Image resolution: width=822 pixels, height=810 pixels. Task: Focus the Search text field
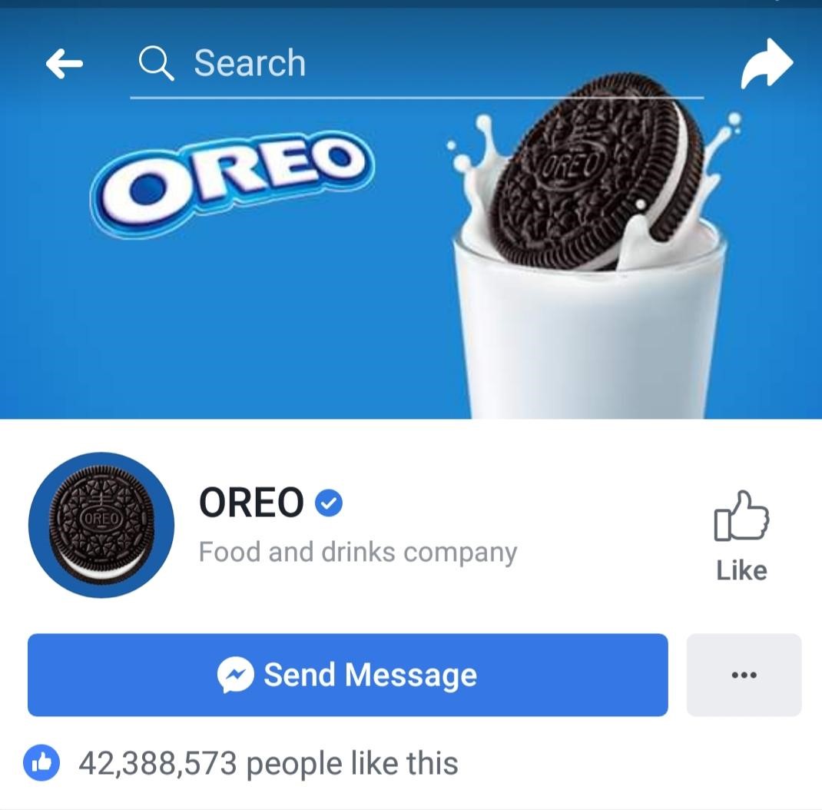coord(417,64)
